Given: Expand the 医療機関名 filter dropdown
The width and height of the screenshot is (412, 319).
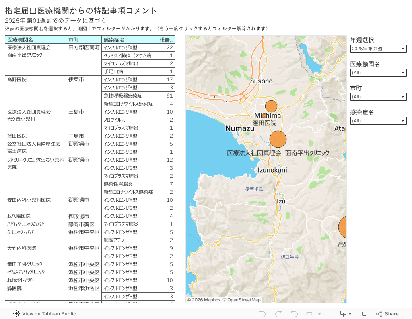Looking at the screenshot, I should (378, 73).
